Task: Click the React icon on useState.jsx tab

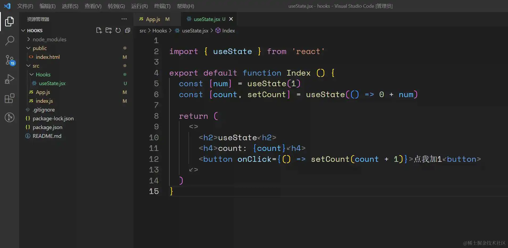Action: [189, 19]
